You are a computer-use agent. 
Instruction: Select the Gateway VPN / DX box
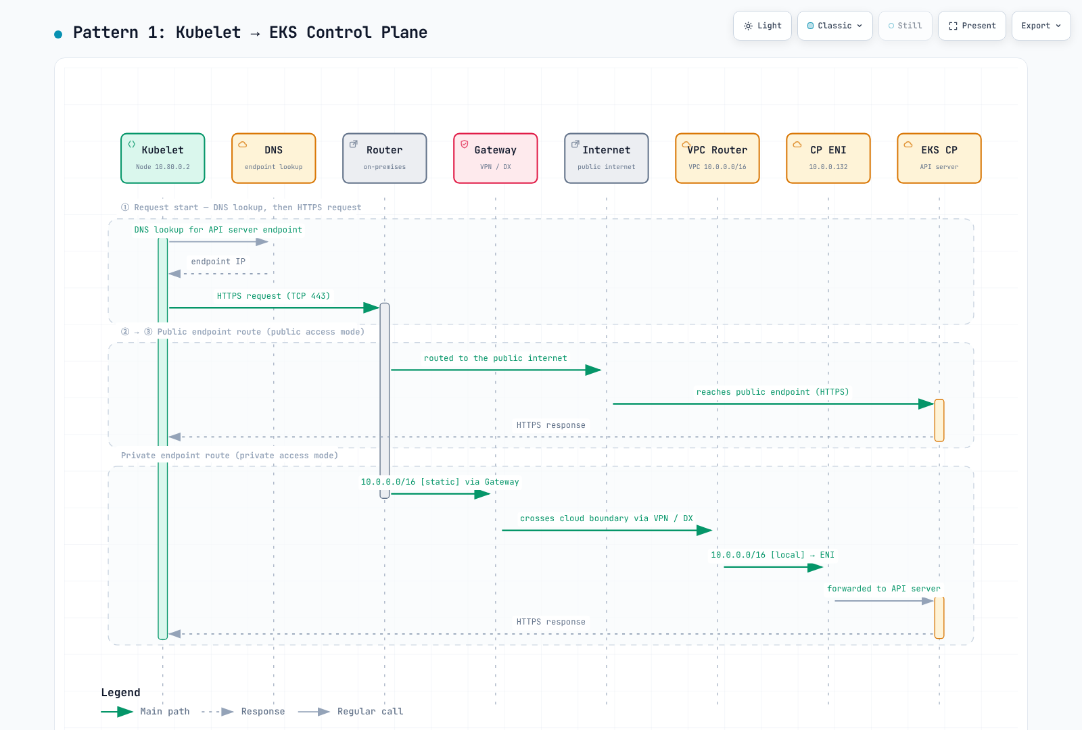point(496,158)
